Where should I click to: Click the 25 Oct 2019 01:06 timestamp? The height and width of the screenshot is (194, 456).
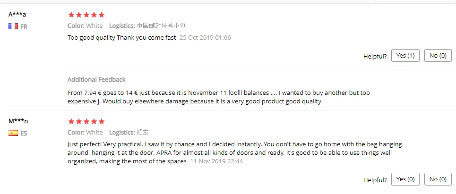click(x=205, y=37)
